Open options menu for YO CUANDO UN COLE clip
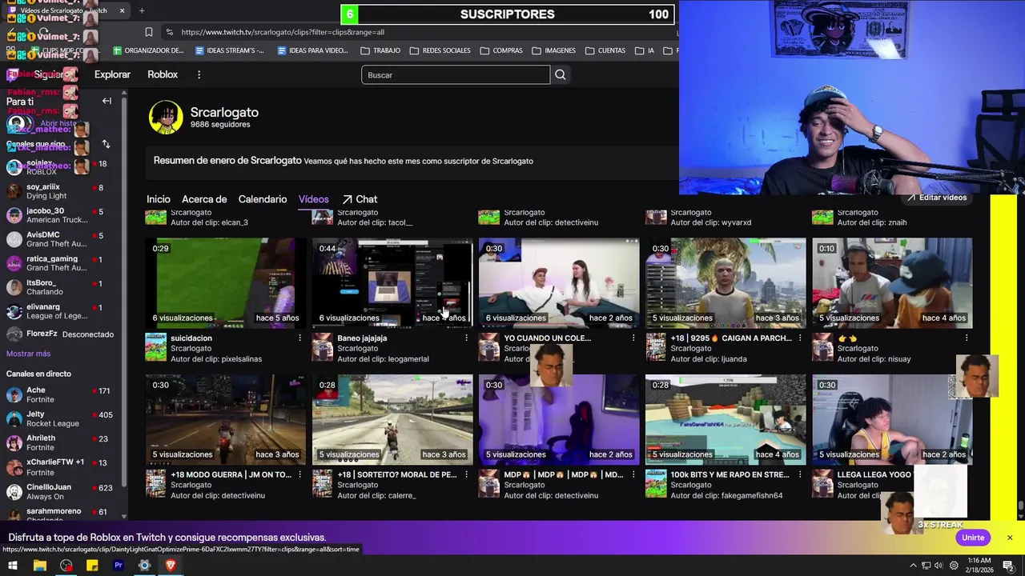This screenshot has height=576, width=1025. pyautogui.click(x=633, y=338)
